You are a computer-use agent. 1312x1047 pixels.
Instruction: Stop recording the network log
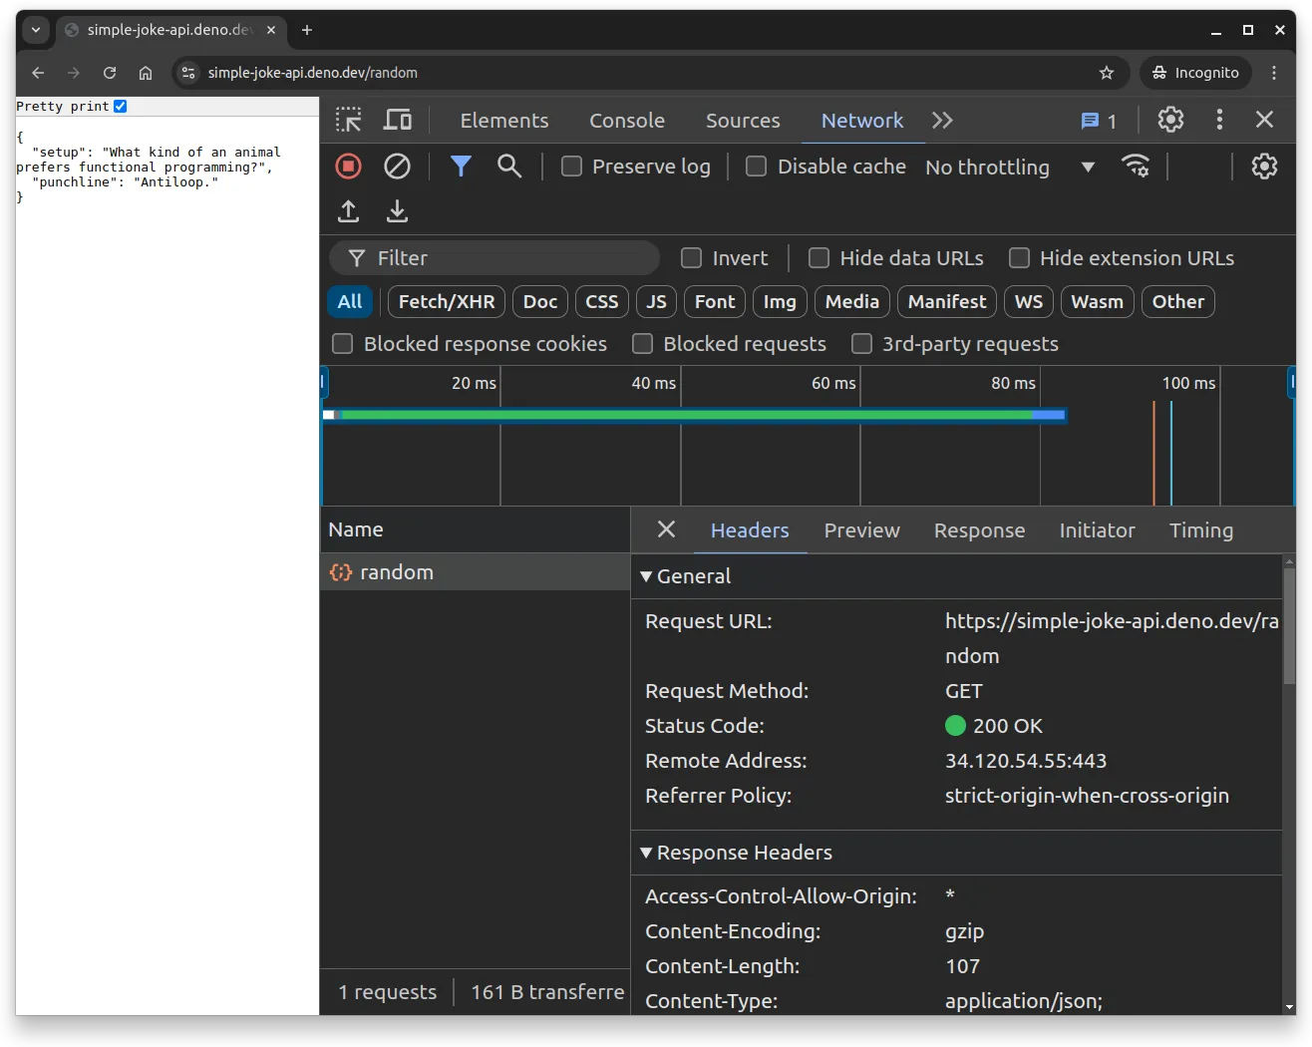348,166
